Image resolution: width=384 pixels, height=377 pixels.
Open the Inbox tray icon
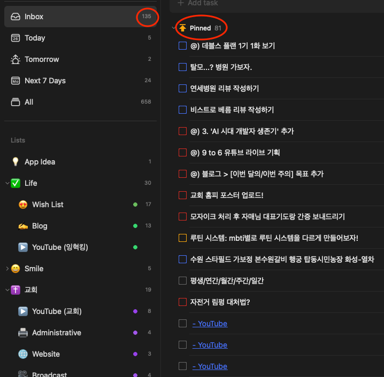click(x=16, y=17)
